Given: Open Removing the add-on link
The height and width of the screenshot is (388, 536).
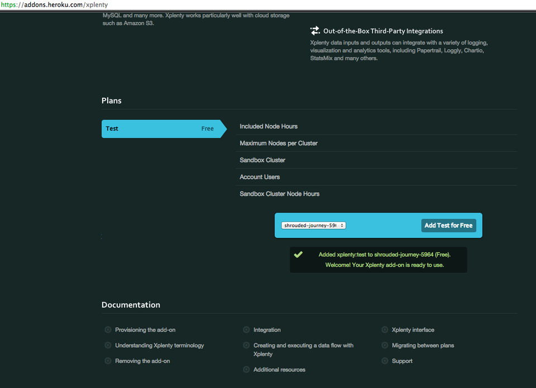Looking at the screenshot, I should (142, 361).
